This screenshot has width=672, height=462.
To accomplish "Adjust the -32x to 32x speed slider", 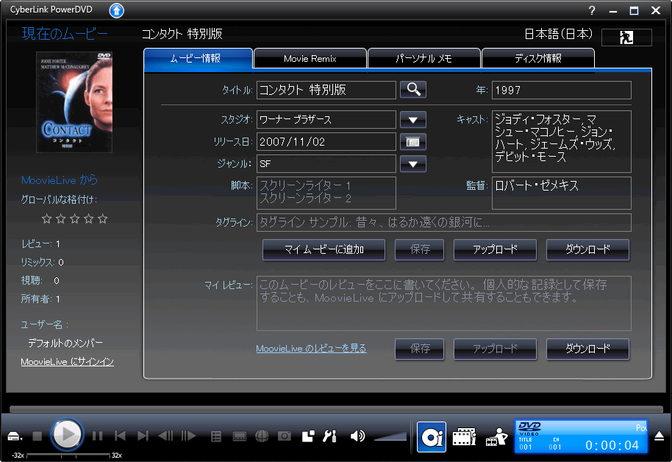I will (68, 455).
